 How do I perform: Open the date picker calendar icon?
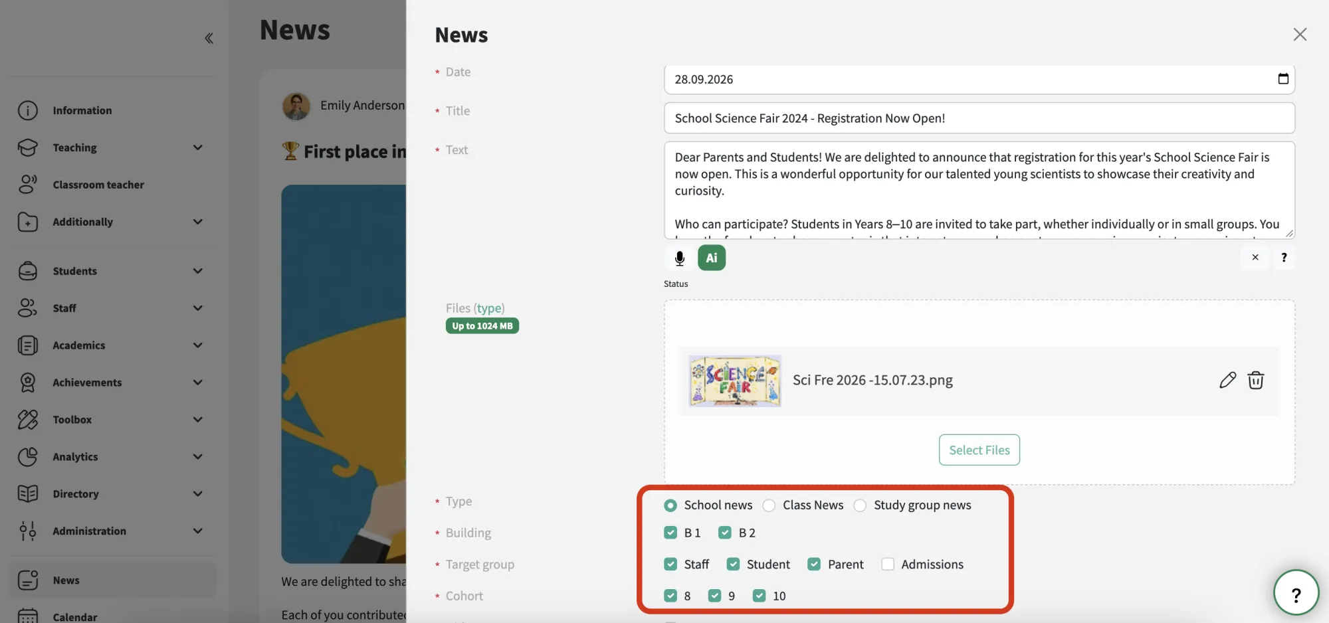click(x=1283, y=79)
